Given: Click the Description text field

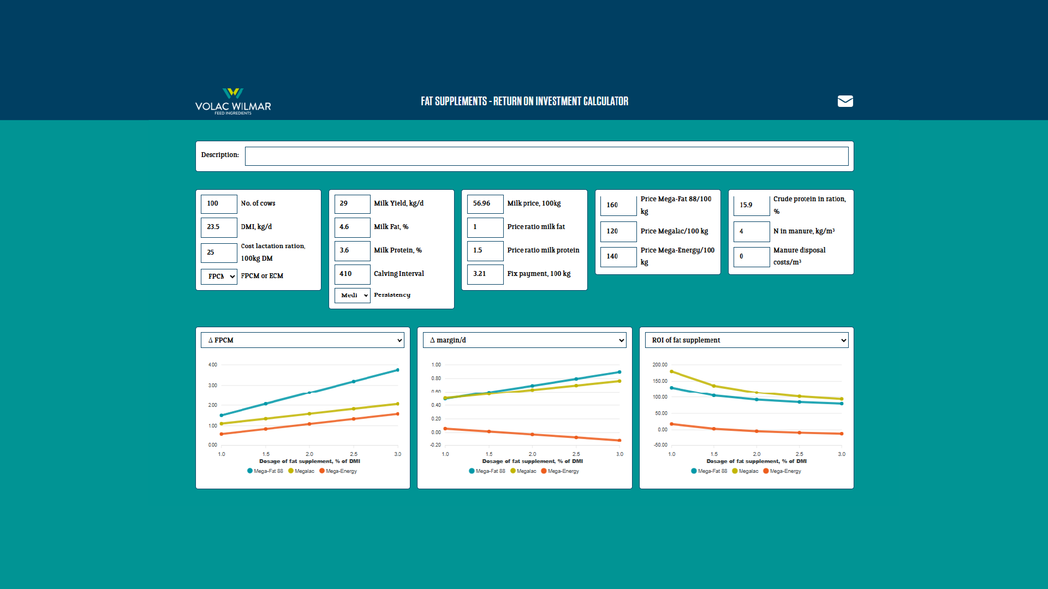Looking at the screenshot, I should click(546, 156).
